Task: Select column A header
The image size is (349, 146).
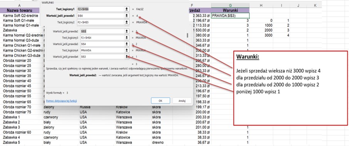Action: click(x=20, y=5)
